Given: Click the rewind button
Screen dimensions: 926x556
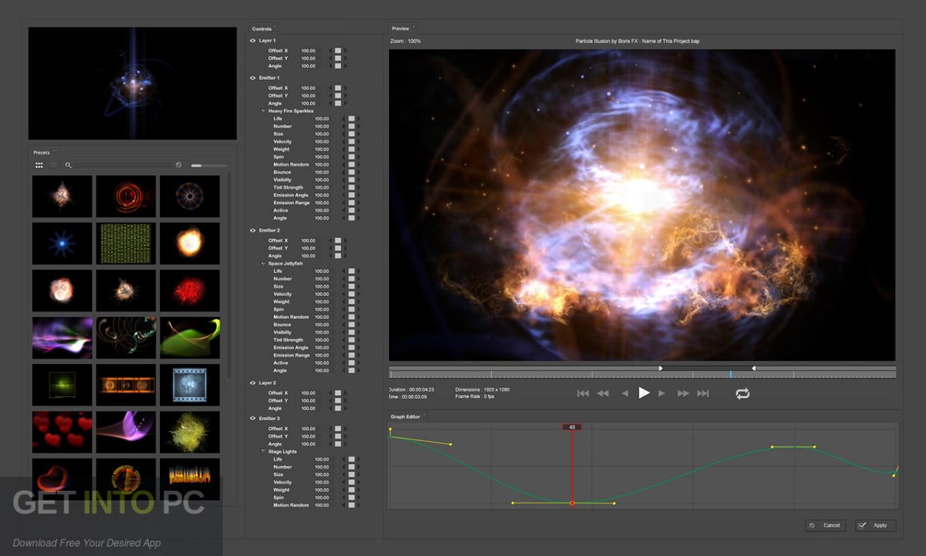Looking at the screenshot, I should (x=603, y=393).
